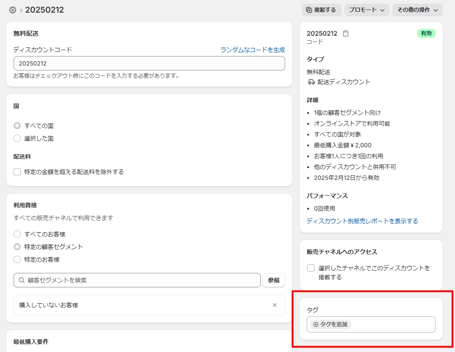Select the すべての国 radio button
Viewport: 455px width, 352px height.
tap(17, 126)
